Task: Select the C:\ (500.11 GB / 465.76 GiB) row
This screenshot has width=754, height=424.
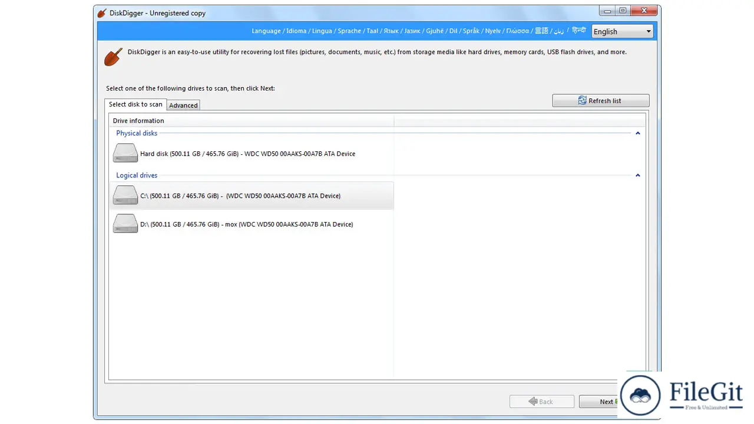Action: point(252,196)
